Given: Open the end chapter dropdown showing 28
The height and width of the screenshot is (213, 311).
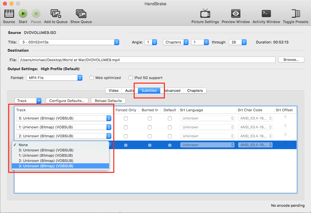Looking at the screenshot, I should tap(238, 42).
